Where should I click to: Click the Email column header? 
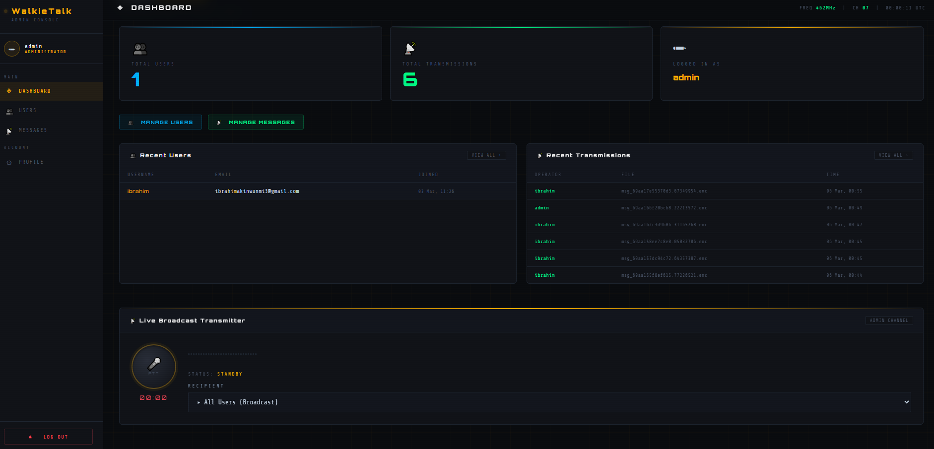tap(223, 175)
